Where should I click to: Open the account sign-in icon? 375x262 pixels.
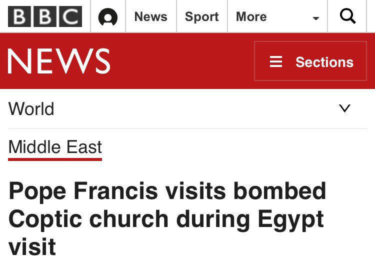(x=108, y=17)
